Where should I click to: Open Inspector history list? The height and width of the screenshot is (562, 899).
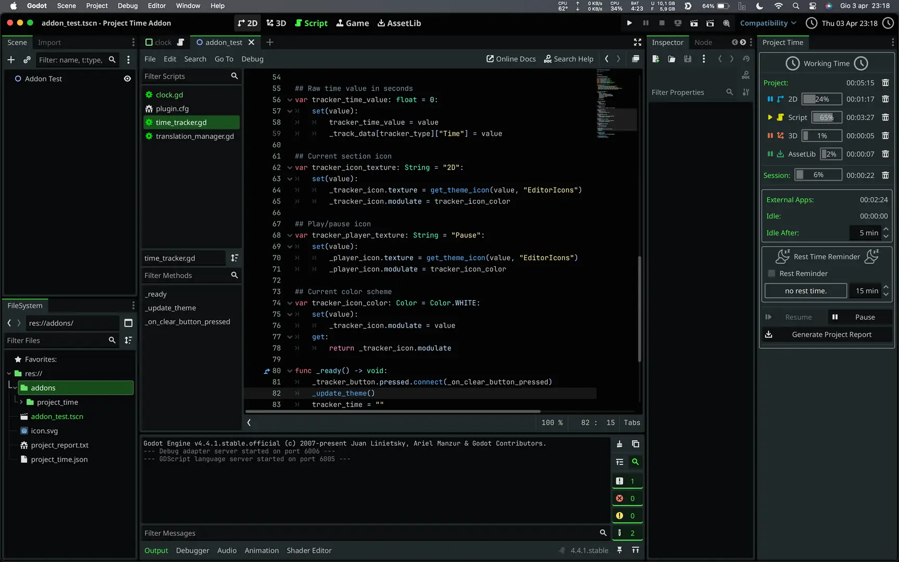tap(746, 59)
